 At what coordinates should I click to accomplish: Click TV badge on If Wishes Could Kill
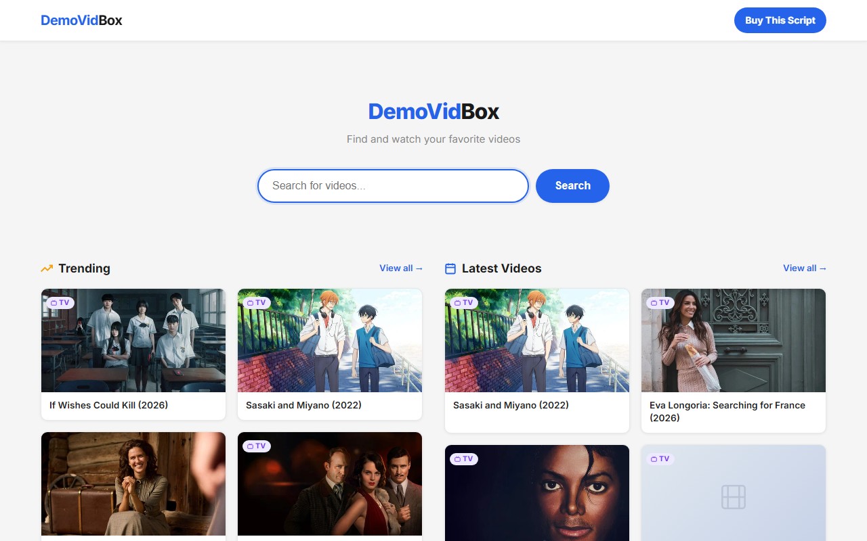pos(60,303)
